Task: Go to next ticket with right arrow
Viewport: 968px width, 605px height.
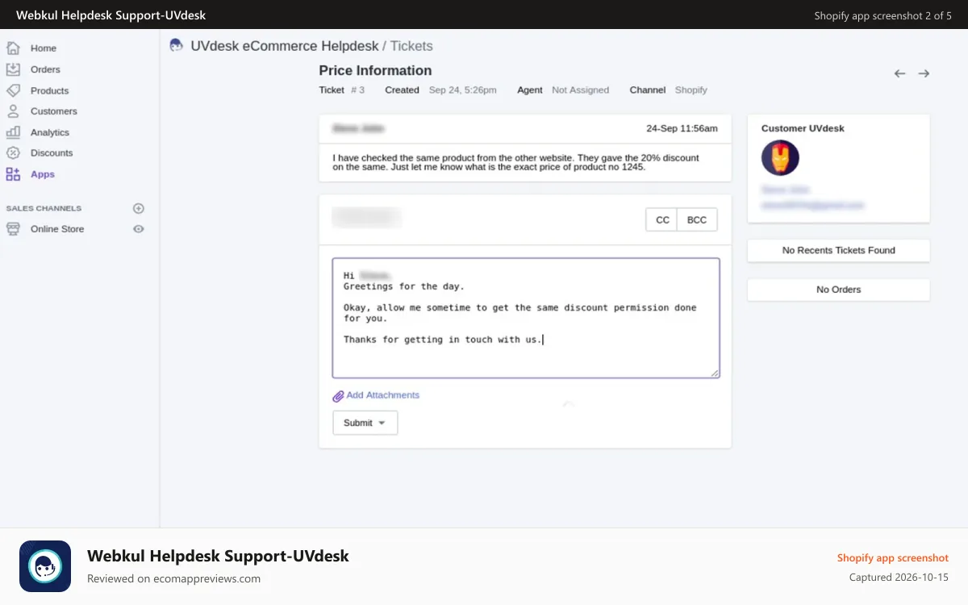Action: [924, 73]
